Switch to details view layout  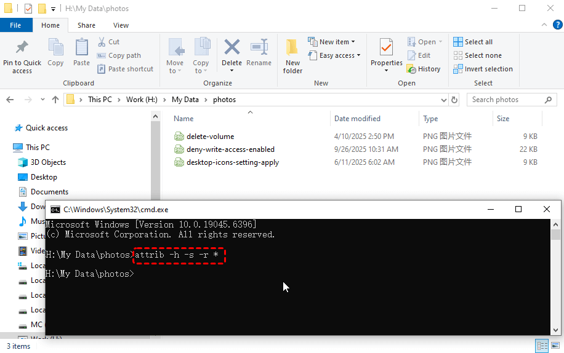(542, 346)
